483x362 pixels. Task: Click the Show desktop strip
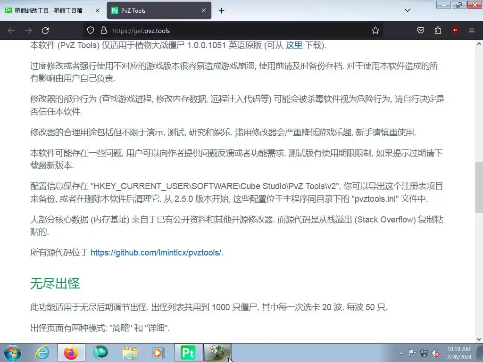click(x=480, y=353)
